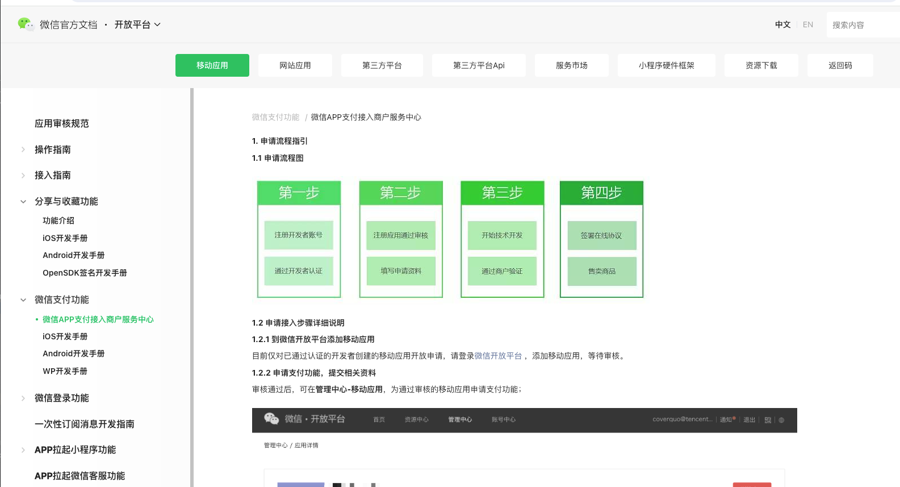Open the 资源下载 tab
This screenshot has width=900, height=487.
[x=761, y=65]
